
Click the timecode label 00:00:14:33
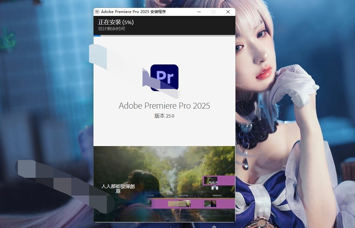coord(150,195)
